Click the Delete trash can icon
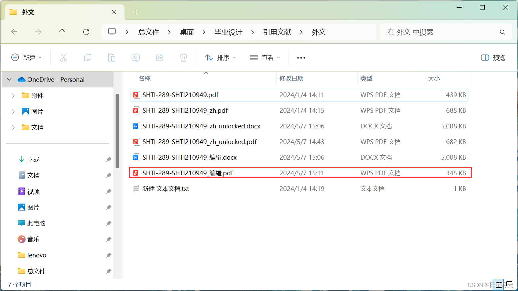Image resolution: width=518 pixels, height=291 pixels. tap(184, 58)
